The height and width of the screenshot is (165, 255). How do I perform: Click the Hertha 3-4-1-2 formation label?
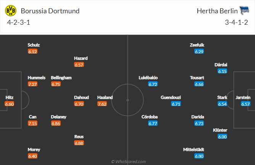tap(237, 22)
